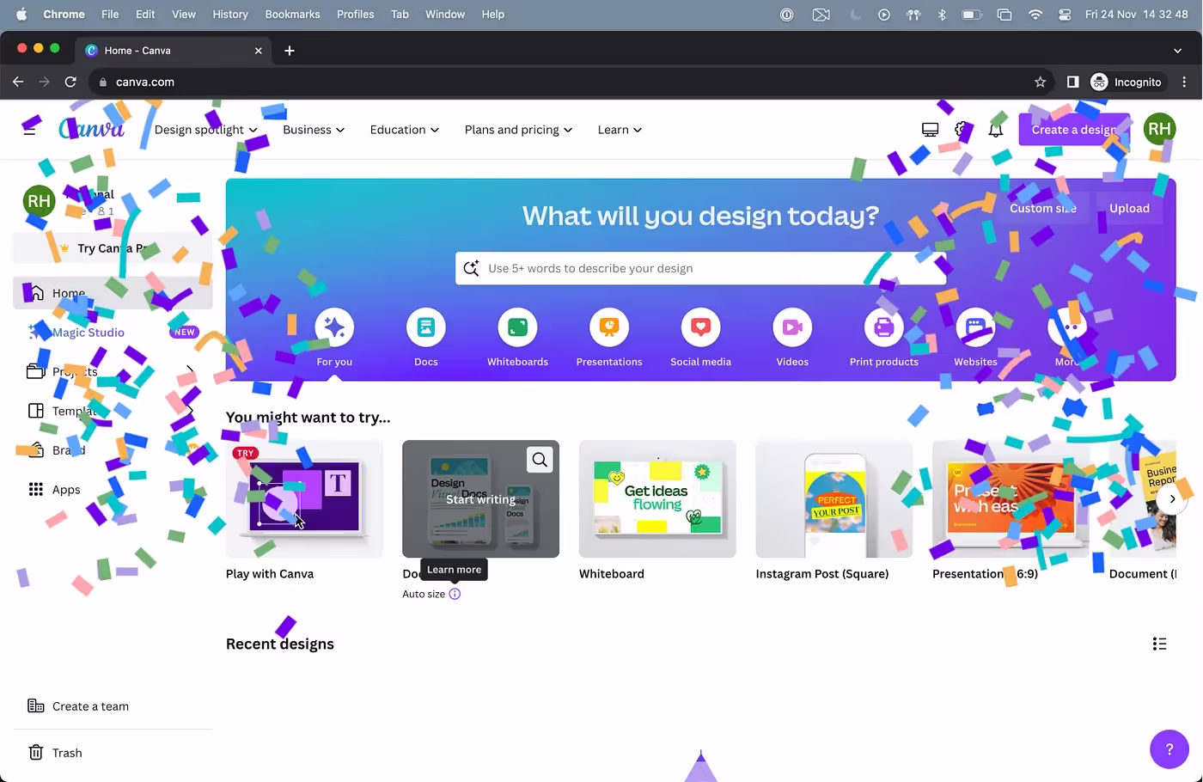Click the search magnifier on Doc thumbnail

[540, 460]
